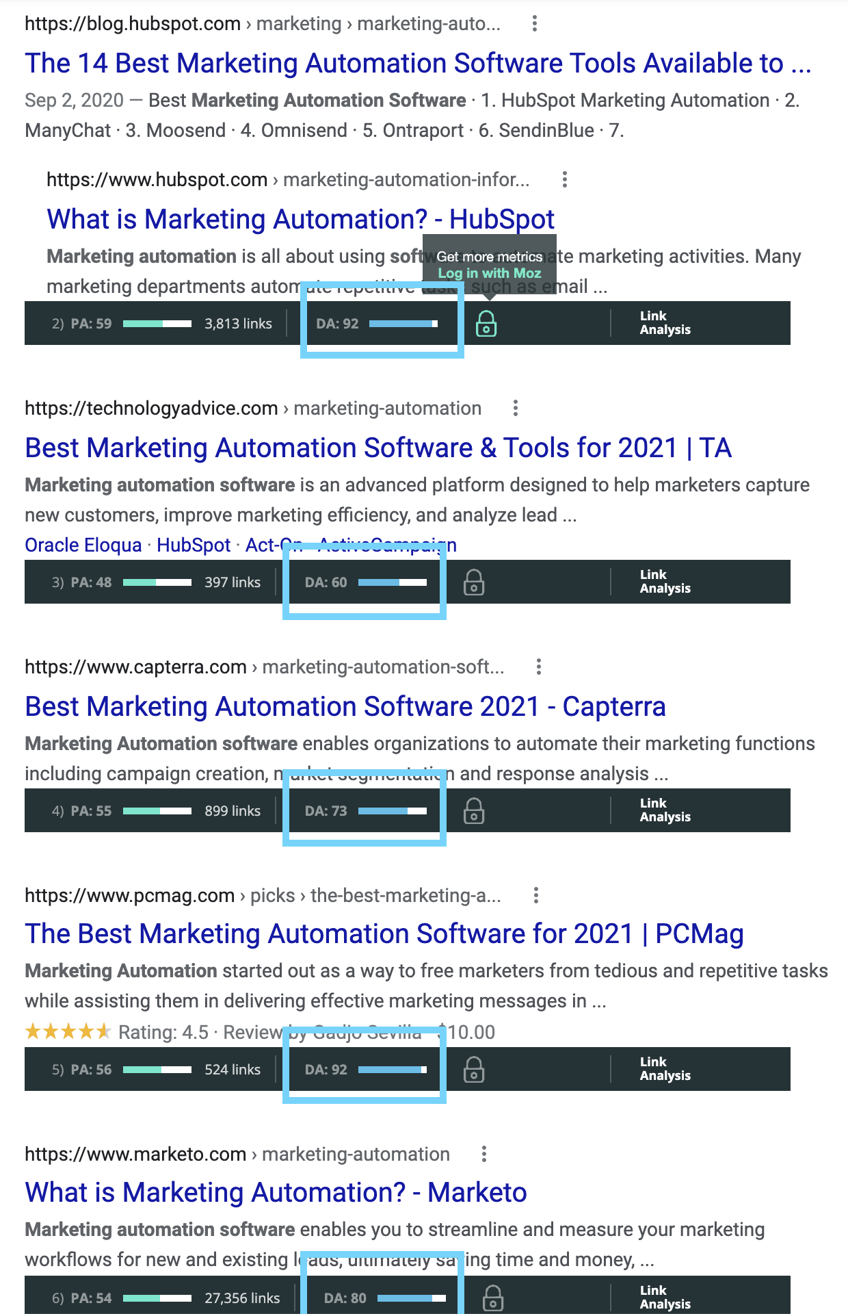Viewport: 848px width, 1314px height.
Task: Click '27,356 links' in Marketo MozBar
Action: click(242, 1298)
